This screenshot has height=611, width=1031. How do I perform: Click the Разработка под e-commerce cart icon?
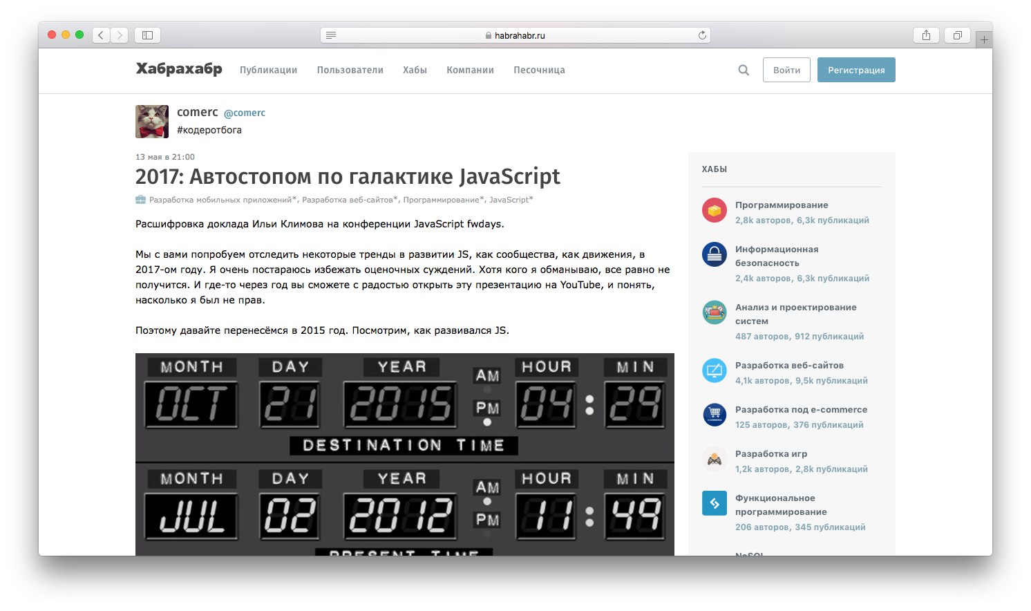click(715, 415)
